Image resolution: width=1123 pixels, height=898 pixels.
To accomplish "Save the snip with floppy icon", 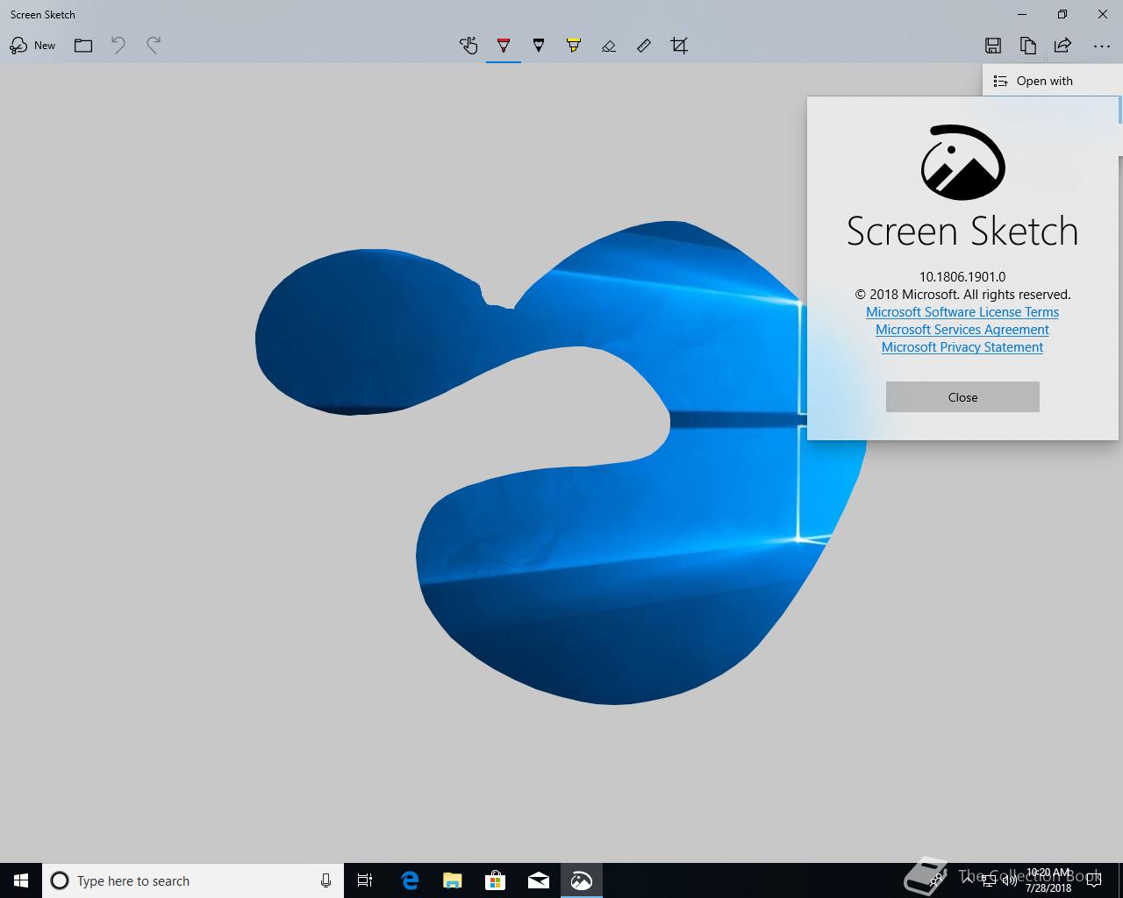I will pos(993,46).
